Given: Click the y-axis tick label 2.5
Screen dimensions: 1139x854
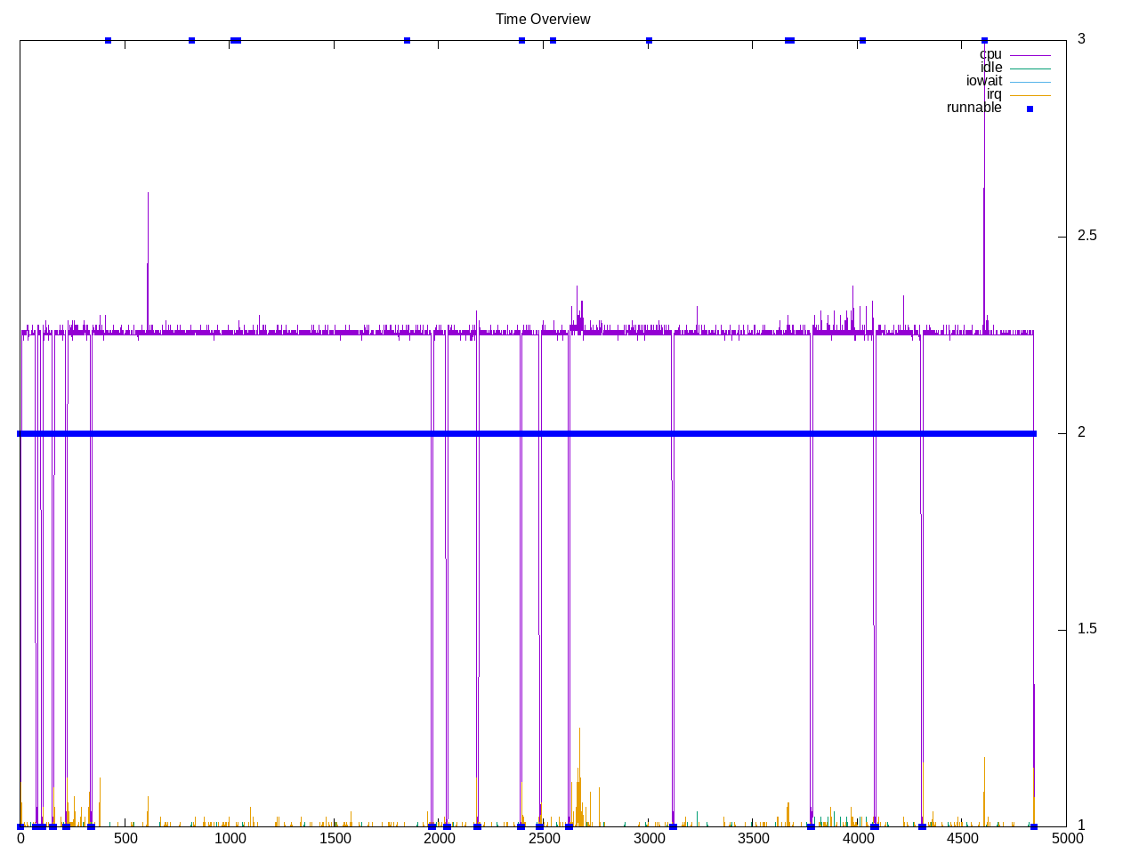Looking at the screenshot, I should pyautogui.click(x=1086, y=236).
